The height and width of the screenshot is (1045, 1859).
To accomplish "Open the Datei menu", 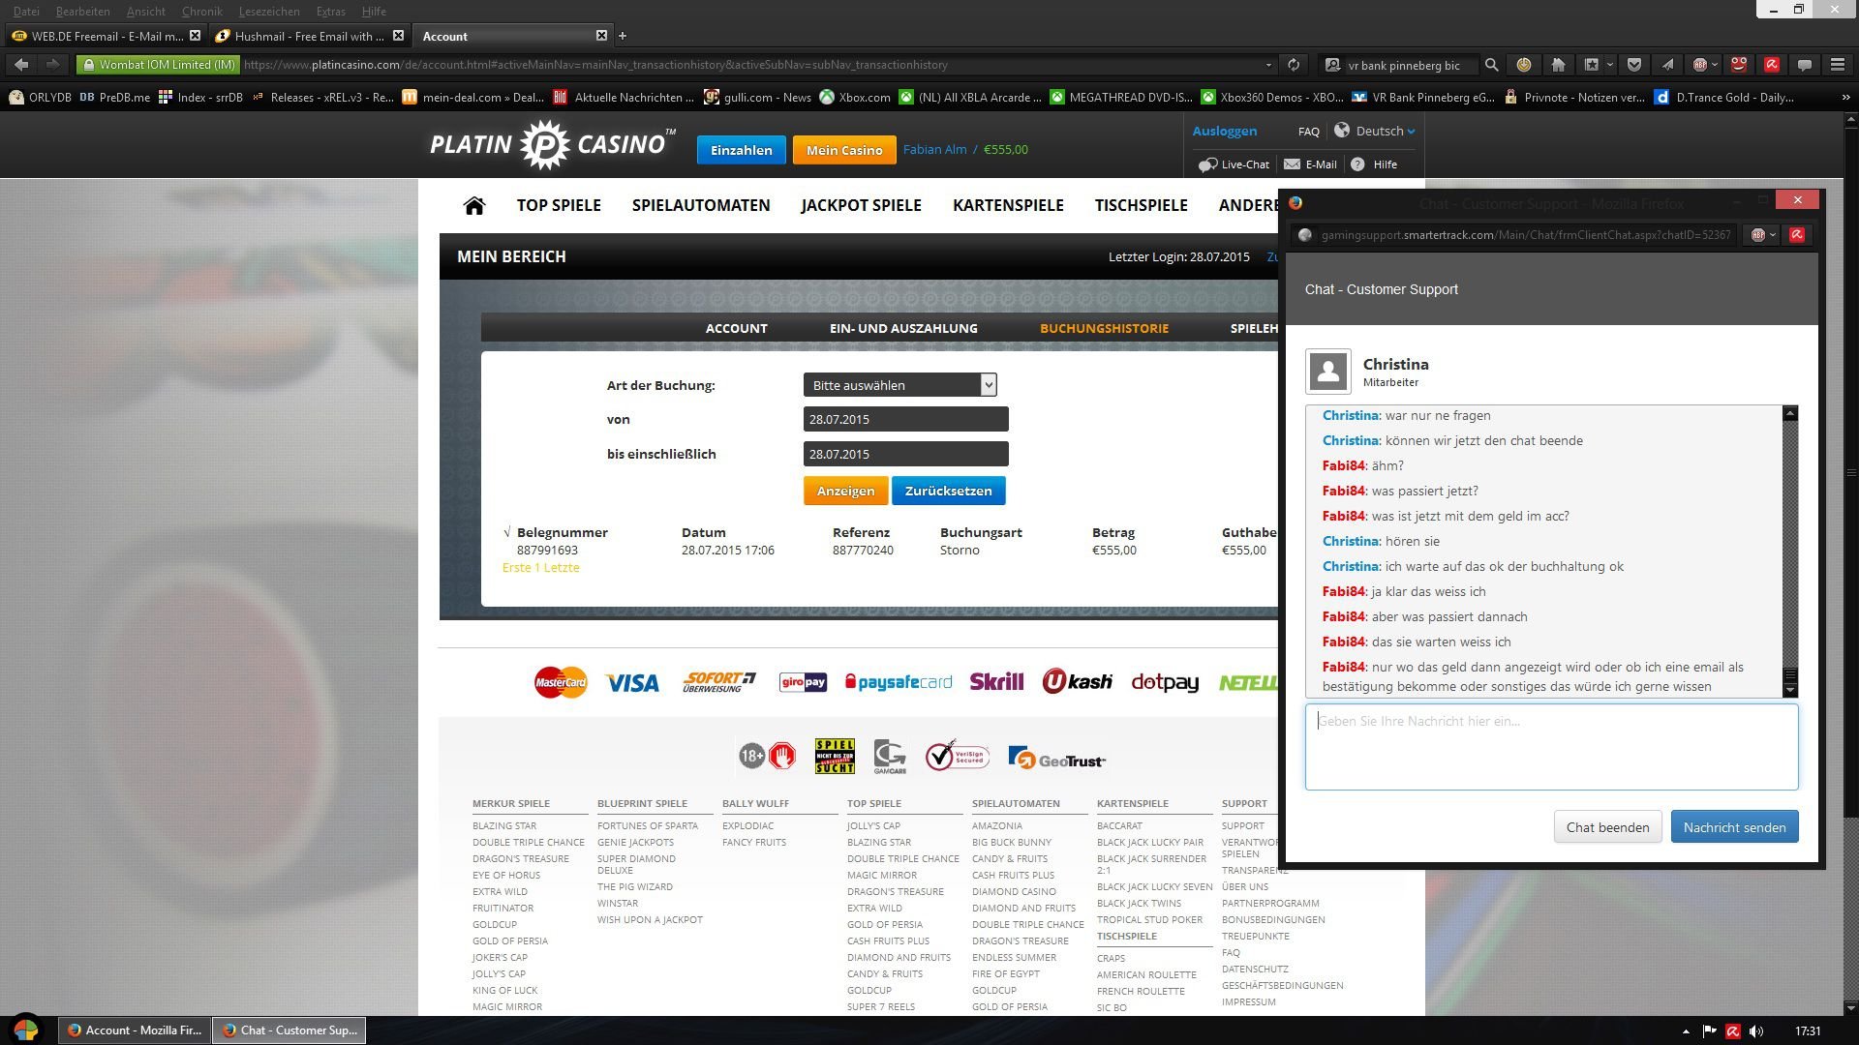I will coord(26,12).
